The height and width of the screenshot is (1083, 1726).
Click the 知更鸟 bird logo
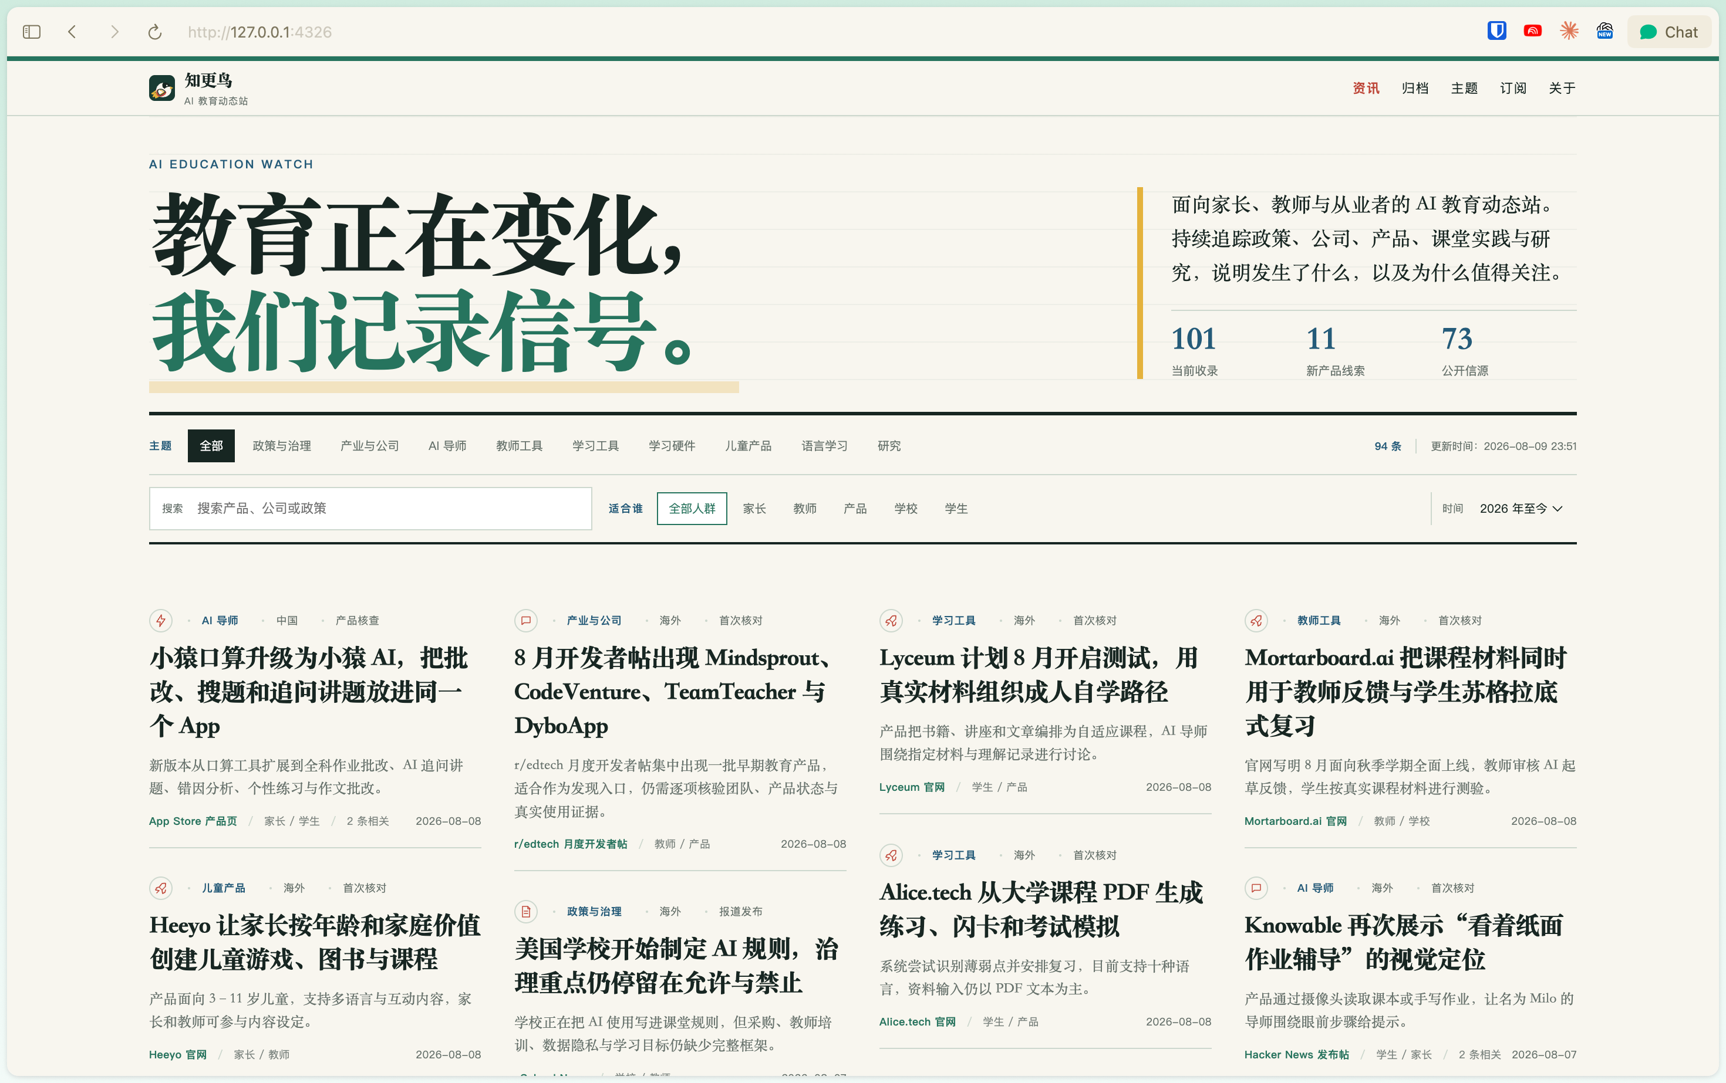162,89
